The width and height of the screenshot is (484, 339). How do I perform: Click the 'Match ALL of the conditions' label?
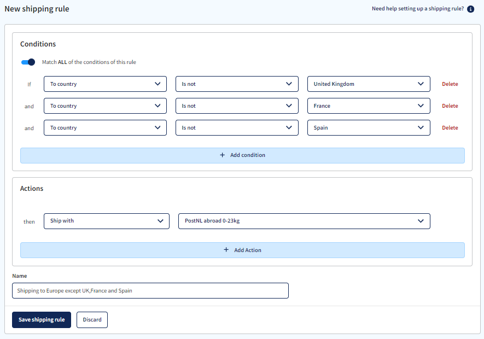[89, 62]
